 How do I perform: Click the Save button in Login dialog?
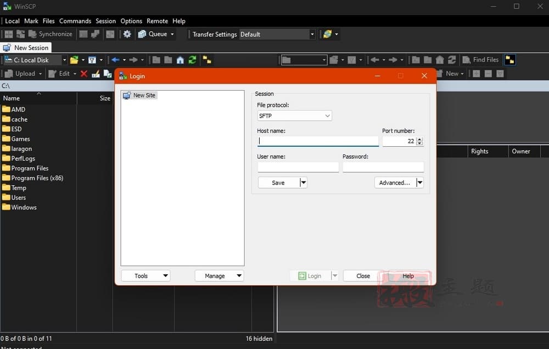click(279, 182)
